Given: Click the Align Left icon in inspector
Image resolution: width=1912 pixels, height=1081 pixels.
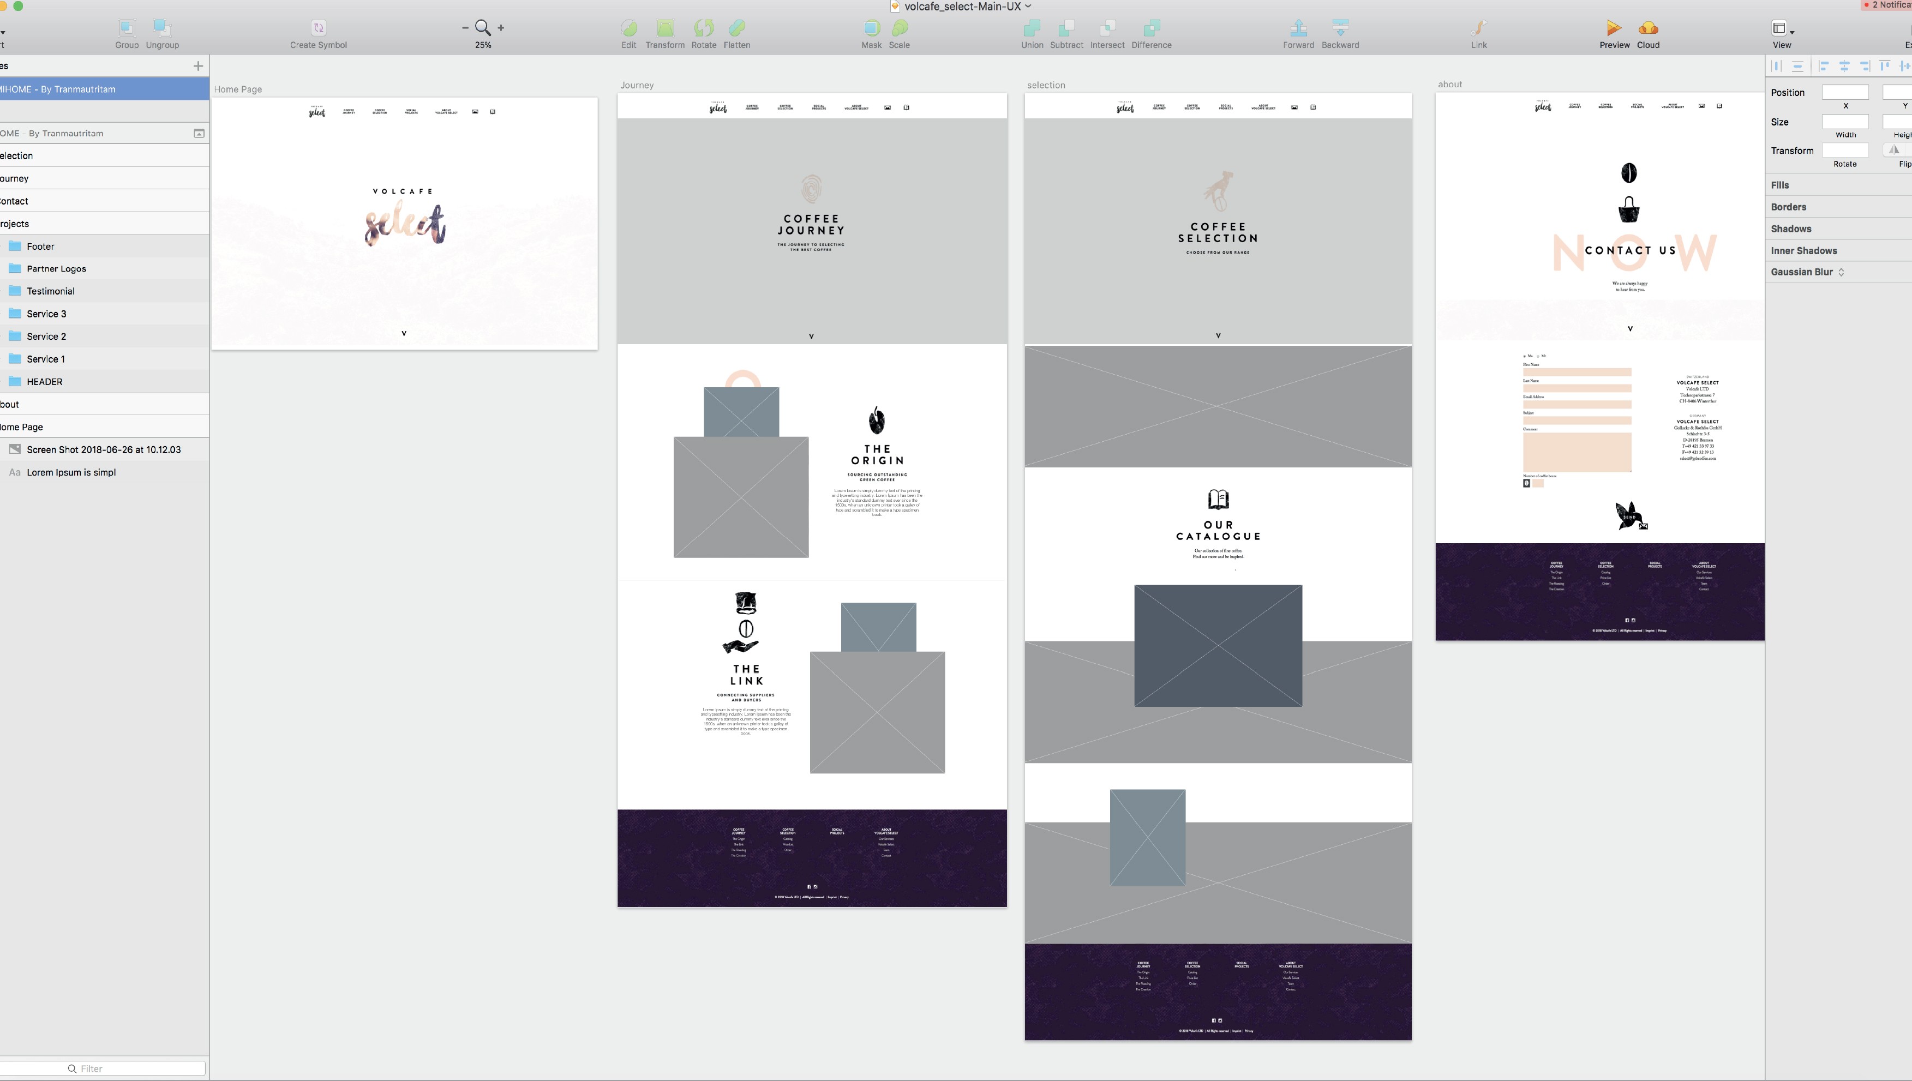Looking at the screenshot, I should 1824,66.
